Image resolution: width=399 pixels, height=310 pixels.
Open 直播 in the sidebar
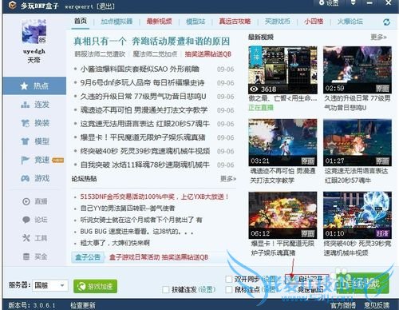pyautogui.click(x=34, y=201)
